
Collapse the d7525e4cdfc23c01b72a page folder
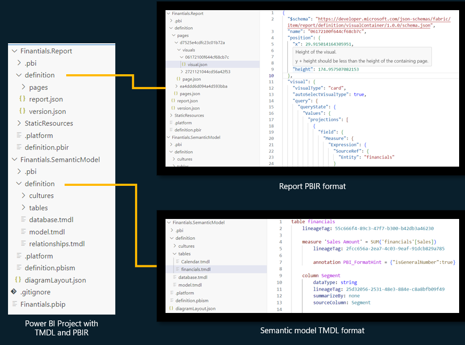tap(175, 43)
